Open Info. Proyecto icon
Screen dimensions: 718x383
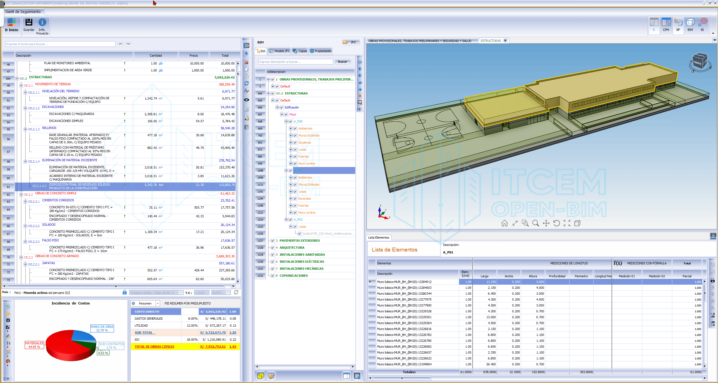(42, 22)
